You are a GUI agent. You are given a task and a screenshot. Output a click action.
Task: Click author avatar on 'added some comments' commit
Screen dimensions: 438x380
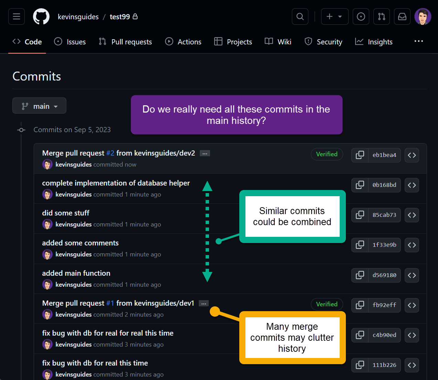pyautogui.click(x=47, y=254)
